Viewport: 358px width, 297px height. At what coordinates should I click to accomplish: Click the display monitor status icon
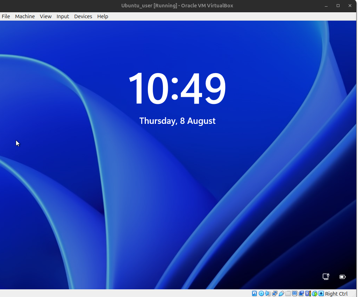(x=294, y=294)
